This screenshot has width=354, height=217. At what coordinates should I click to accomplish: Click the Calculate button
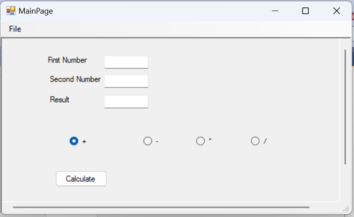click(x=81, y=179)
